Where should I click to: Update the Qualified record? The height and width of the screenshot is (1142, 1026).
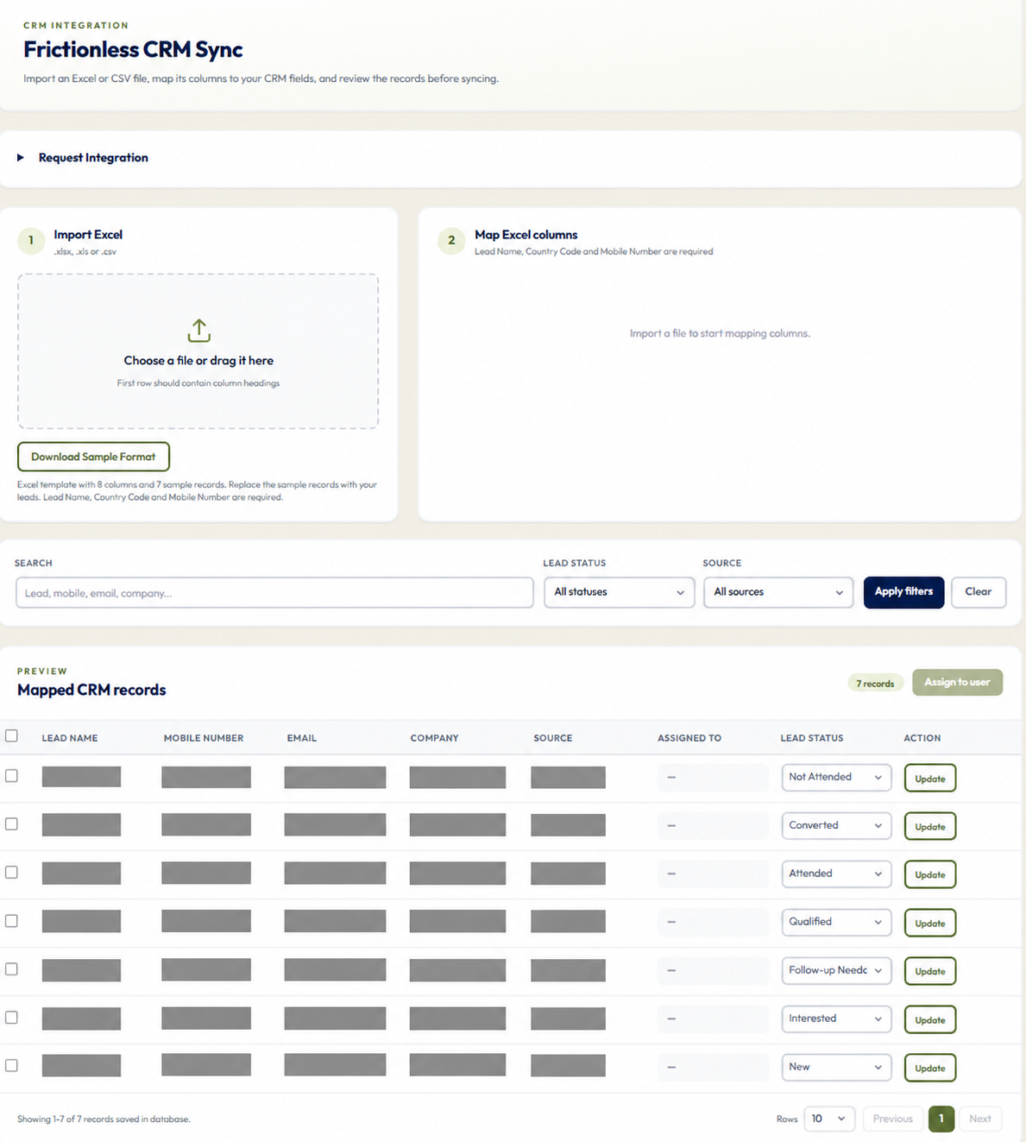click(930, 924)
